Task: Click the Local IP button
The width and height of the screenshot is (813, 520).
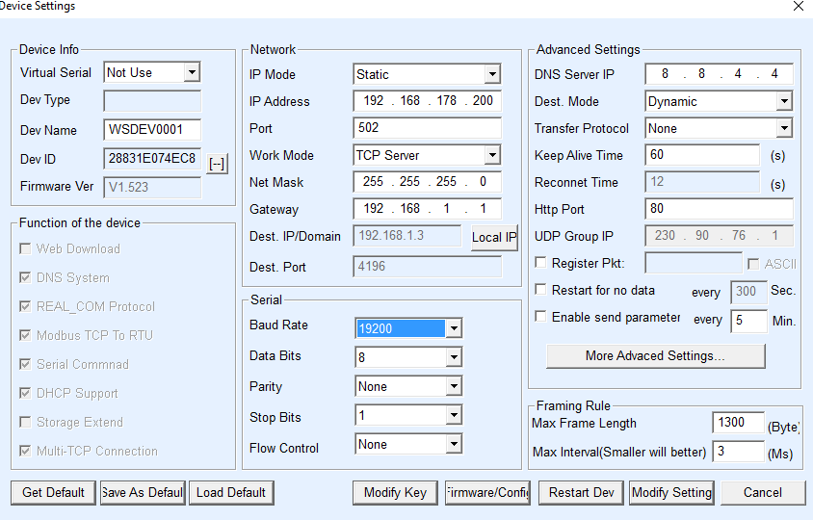Action: click(494, 238)
